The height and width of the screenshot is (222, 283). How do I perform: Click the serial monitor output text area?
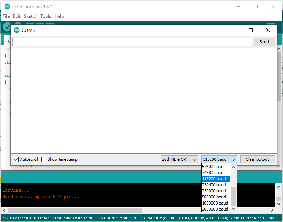[x=144, y=101]
